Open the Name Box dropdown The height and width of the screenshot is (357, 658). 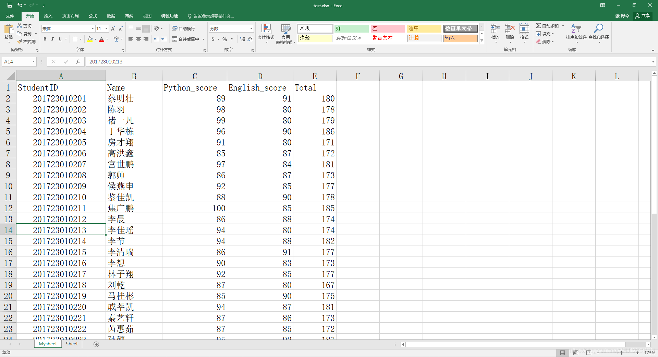(33, 62)
